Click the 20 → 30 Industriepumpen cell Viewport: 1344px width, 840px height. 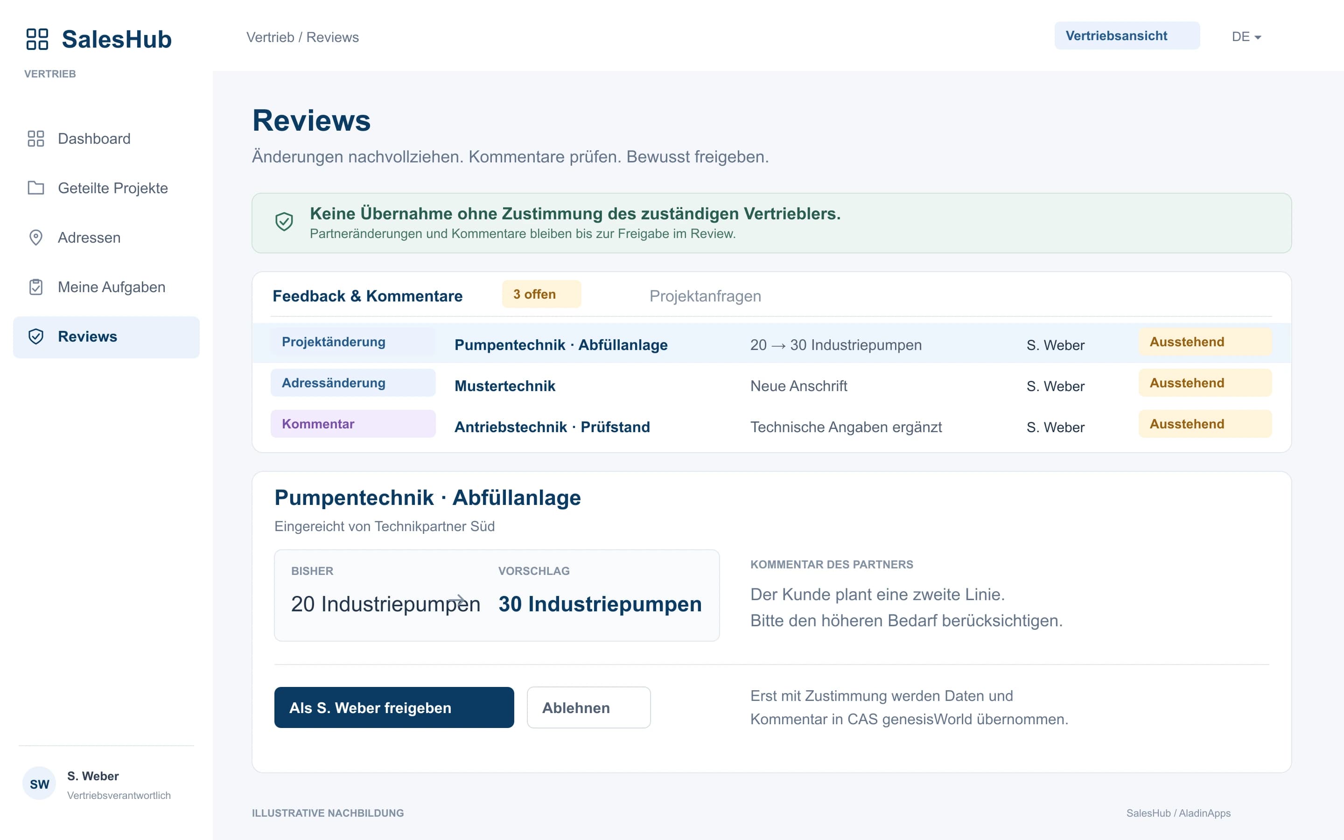[836, 345]
